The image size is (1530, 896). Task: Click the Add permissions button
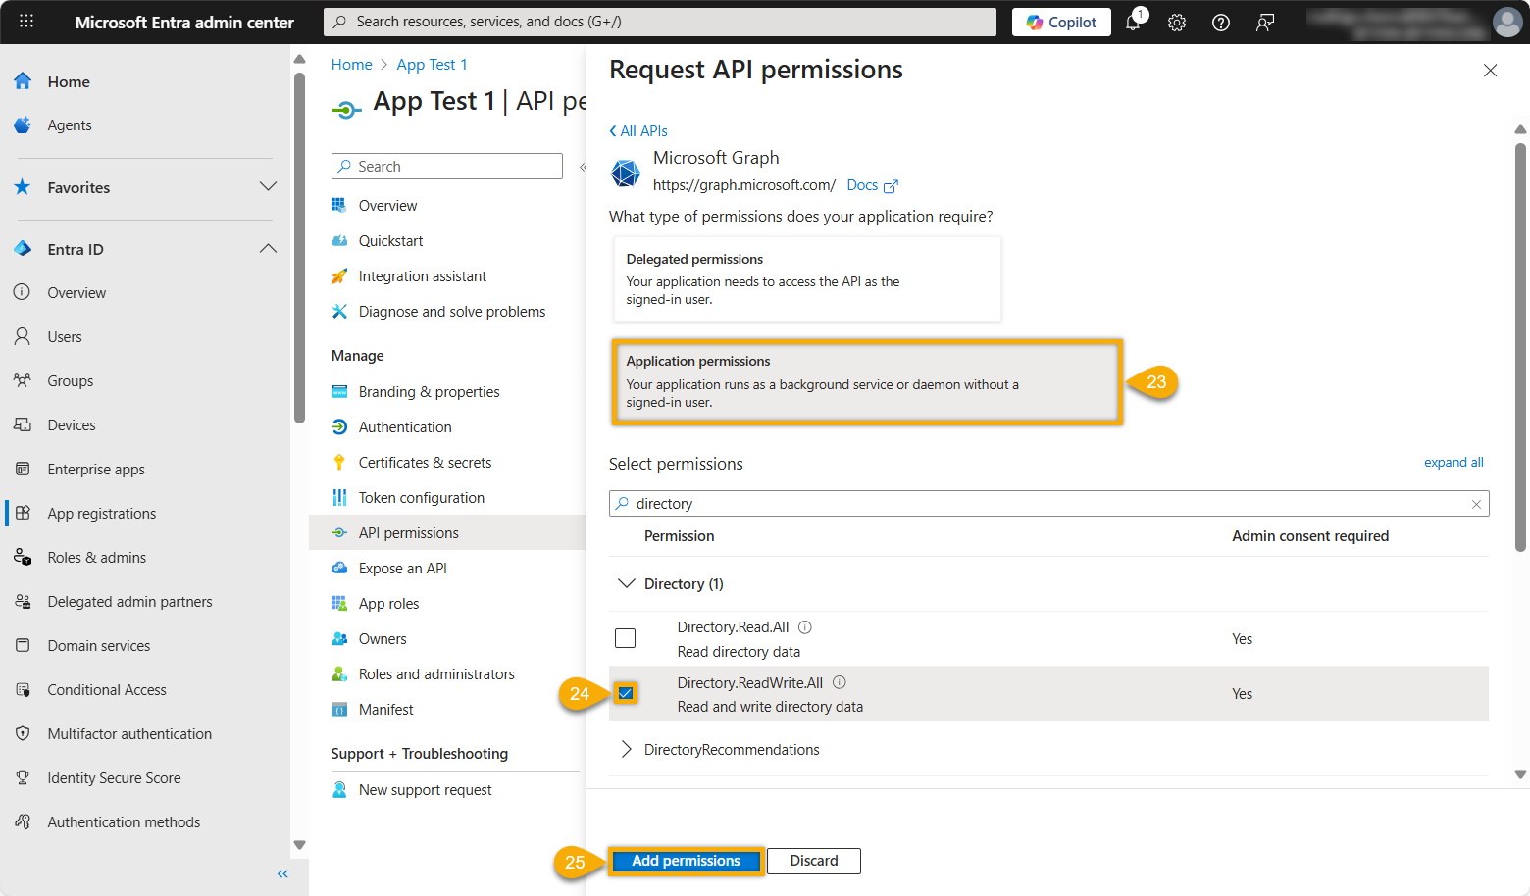(x=686, y=860)
